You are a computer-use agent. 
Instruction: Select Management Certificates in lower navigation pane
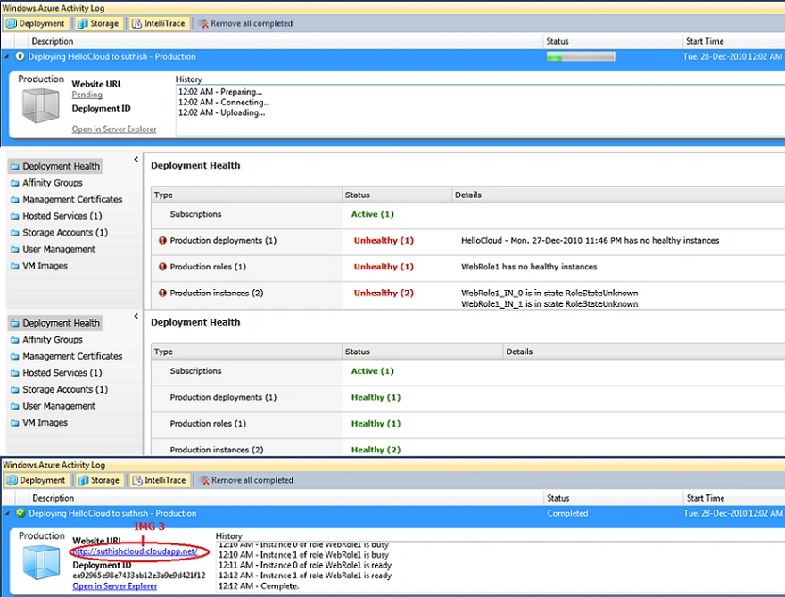[x=67, y=356]
